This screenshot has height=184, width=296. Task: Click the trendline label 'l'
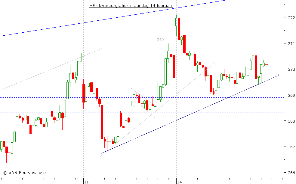coord(107,48)
